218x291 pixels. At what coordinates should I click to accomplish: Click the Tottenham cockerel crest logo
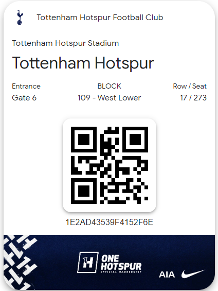point(20,18)
